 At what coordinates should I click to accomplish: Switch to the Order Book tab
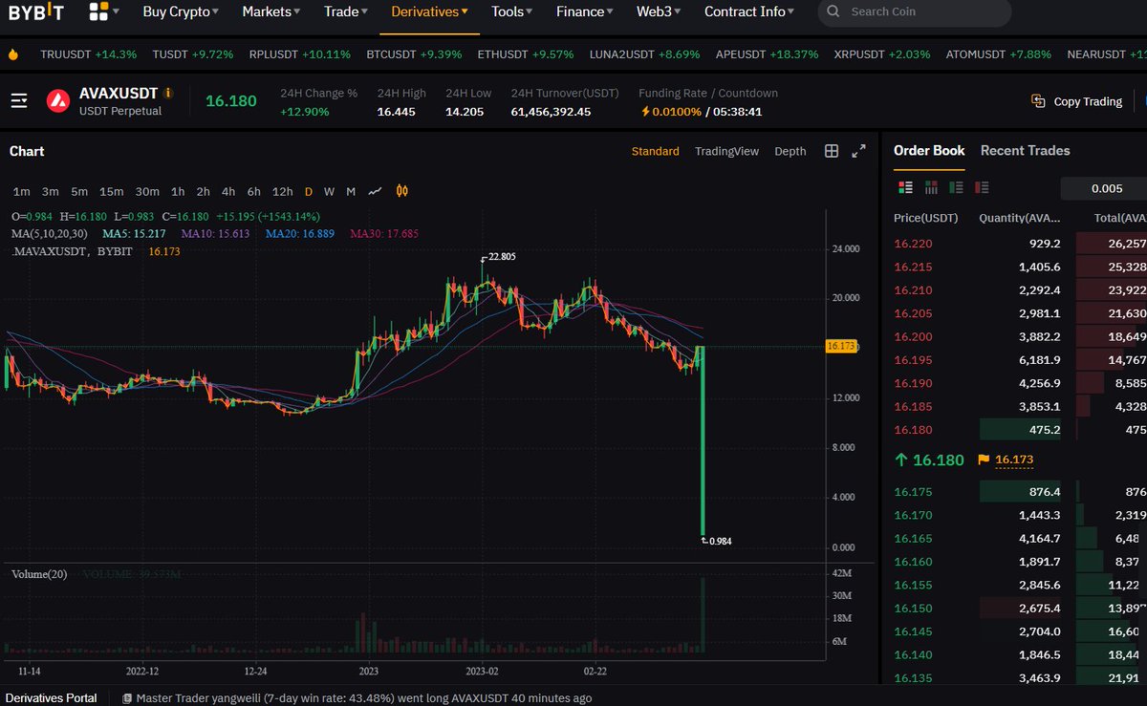[x=929, y=151]
